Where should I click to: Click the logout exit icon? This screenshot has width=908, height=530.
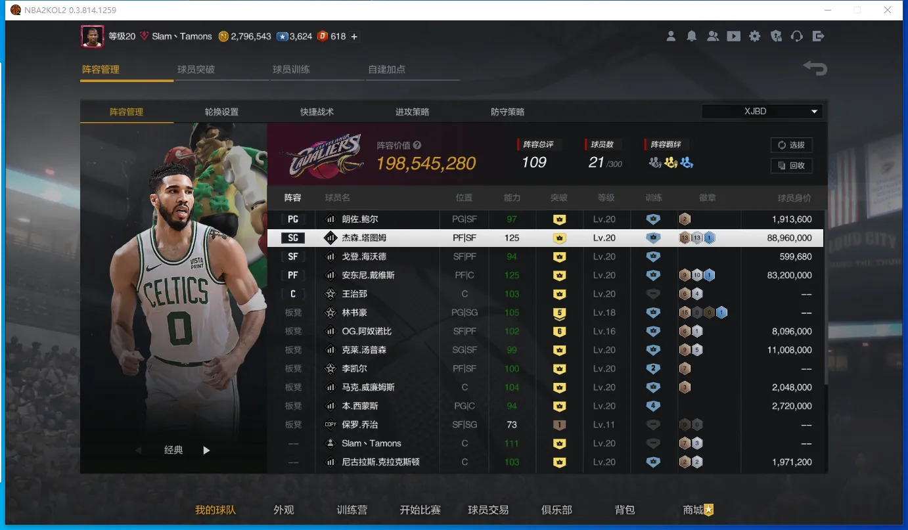coord(818,37)
